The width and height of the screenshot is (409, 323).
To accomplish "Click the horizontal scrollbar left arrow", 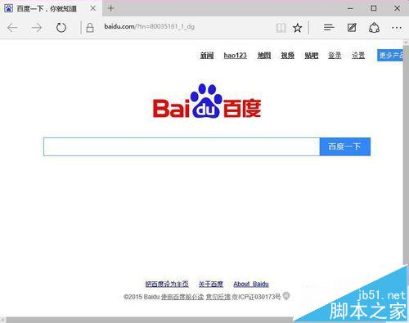I will 2,320.
